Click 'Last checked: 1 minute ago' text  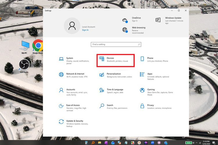174,22
